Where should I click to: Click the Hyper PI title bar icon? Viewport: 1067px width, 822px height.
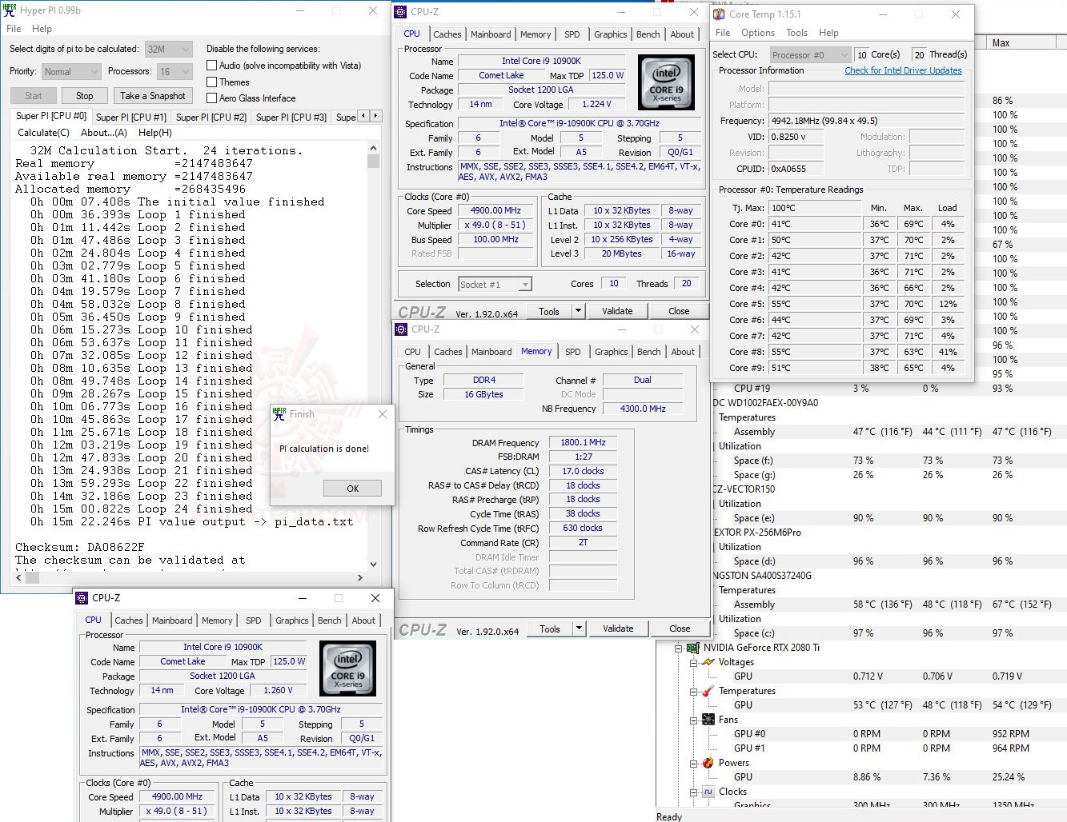(10, 10)
